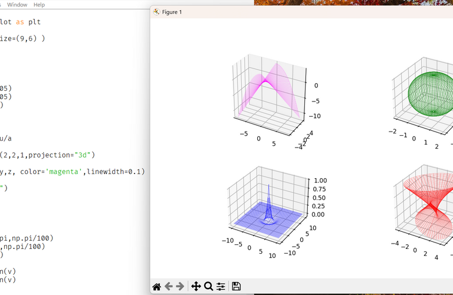Save the figure with floppy icon
Screen dimensions: 453x295
237,286
